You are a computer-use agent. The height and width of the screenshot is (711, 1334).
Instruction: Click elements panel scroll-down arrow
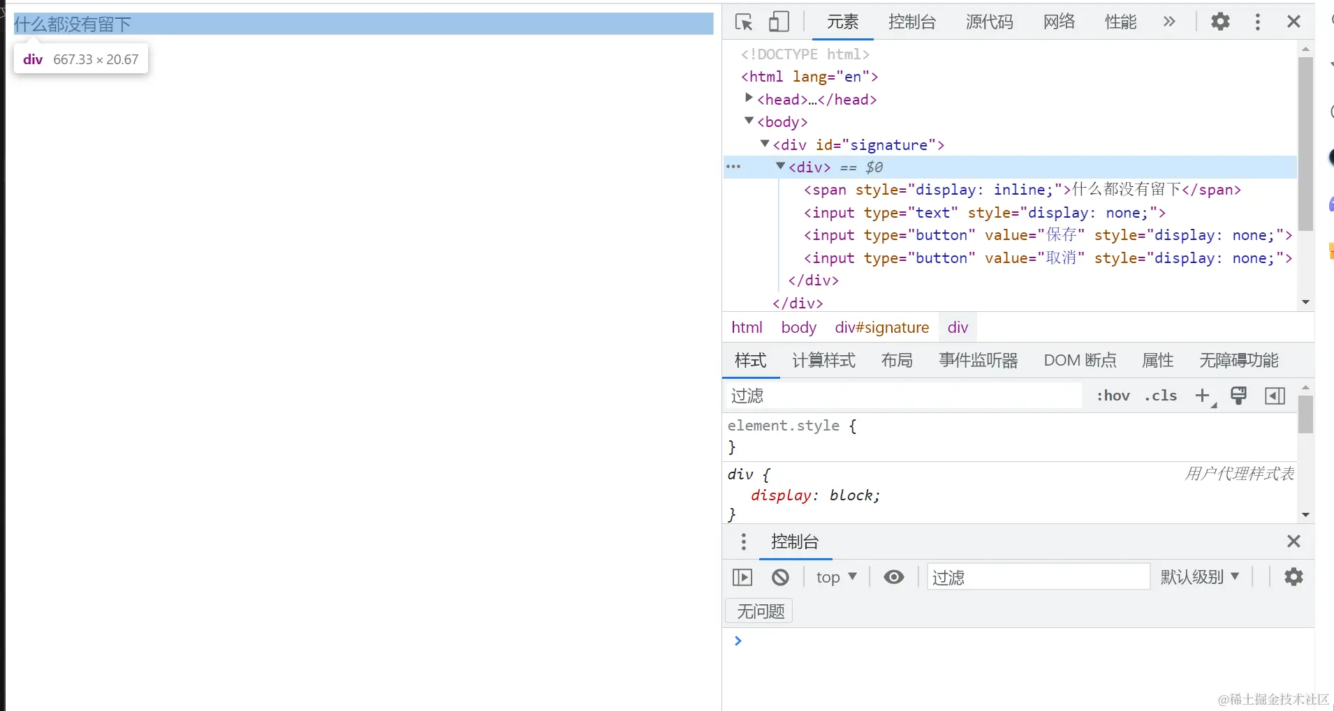pos(1305,302)
